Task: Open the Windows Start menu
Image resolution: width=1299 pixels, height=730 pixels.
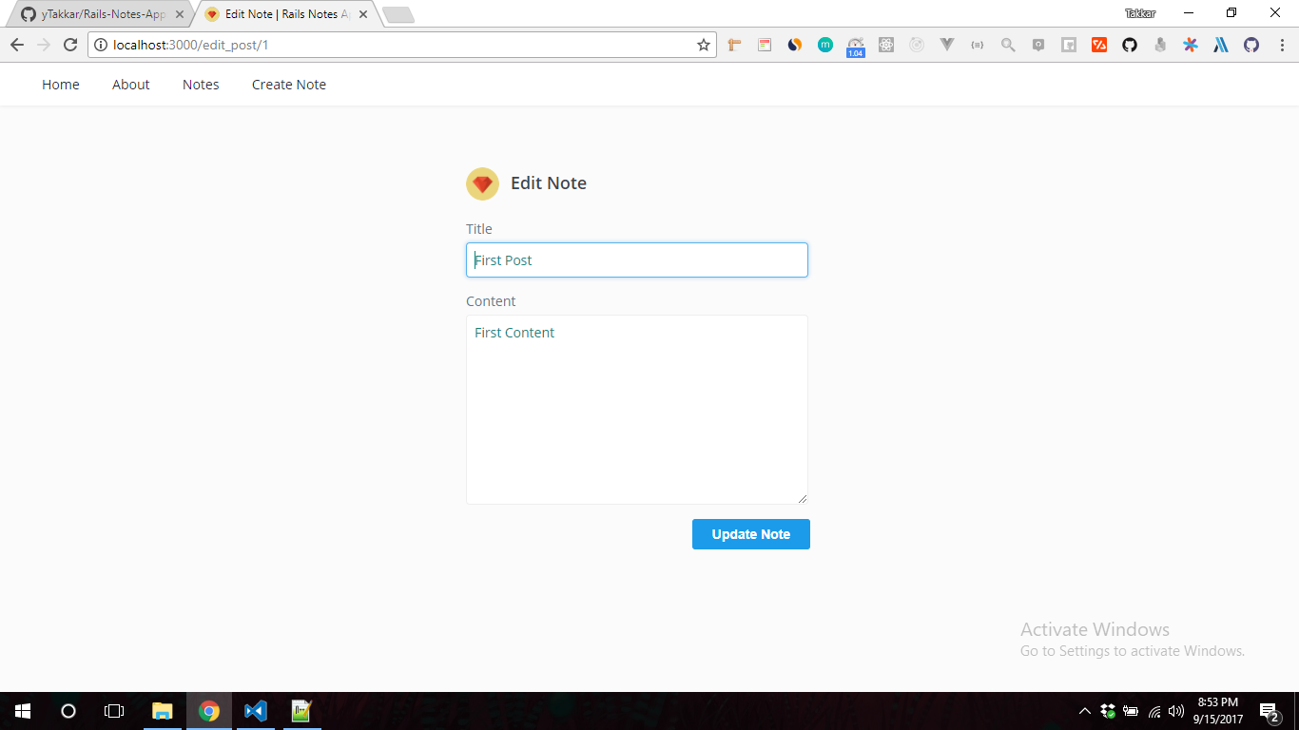Action: [x=23, y=711]
